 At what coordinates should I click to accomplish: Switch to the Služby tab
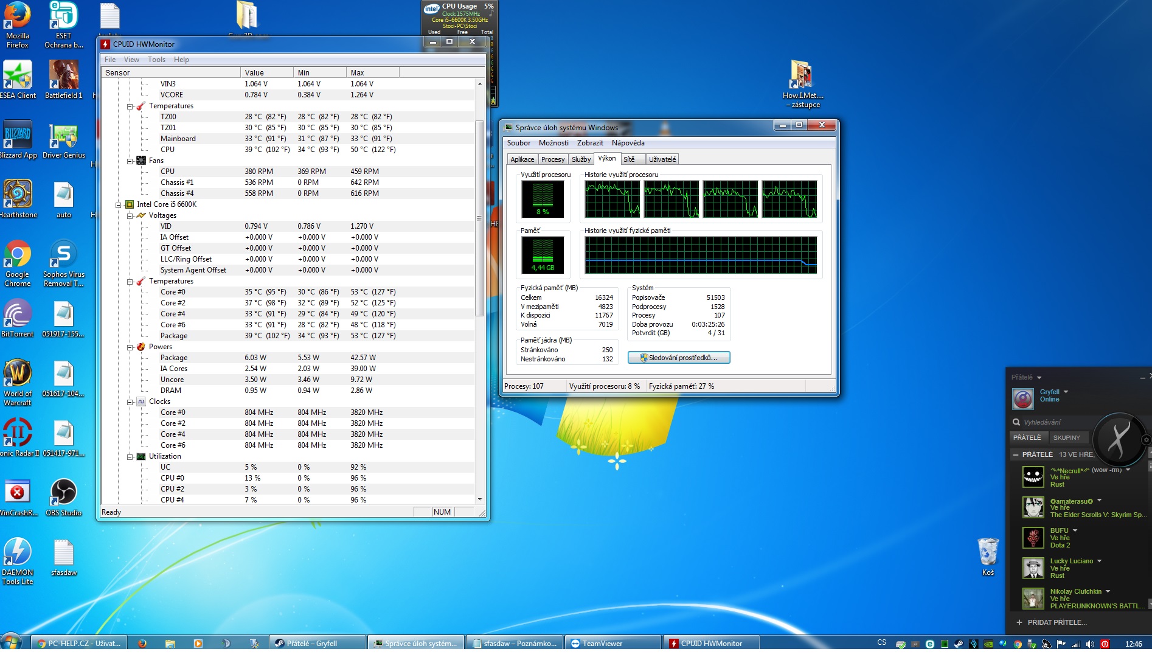coord(581,159)
